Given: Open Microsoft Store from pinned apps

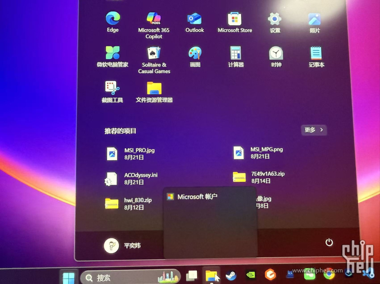Looking at the screenshot, I should click(235, 22).
